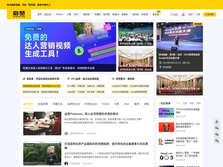Image resolution: width=223 pixels, height=167 pixels.
Task: Switch to the 课程 tab
Action: coord(146,104)
